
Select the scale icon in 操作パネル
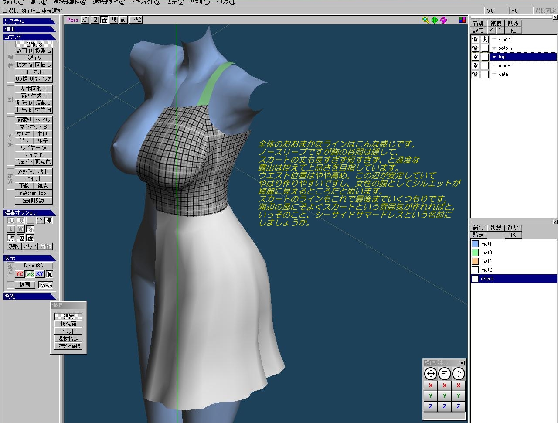[444, 374]
